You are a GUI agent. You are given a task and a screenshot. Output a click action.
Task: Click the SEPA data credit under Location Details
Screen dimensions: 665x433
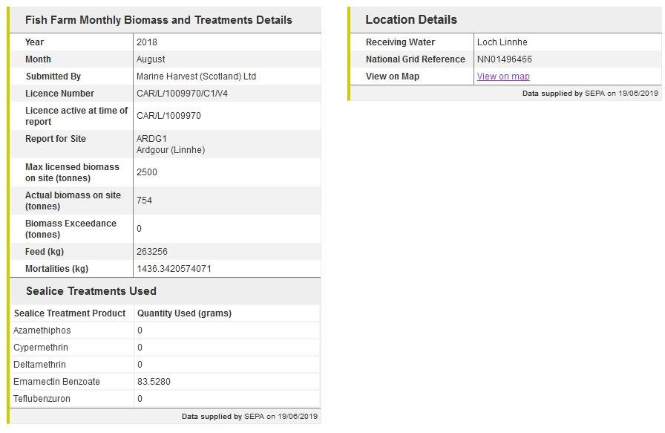click(x=589, y=94)
